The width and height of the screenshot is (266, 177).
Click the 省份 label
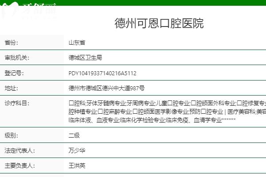[x=11, y=42]
